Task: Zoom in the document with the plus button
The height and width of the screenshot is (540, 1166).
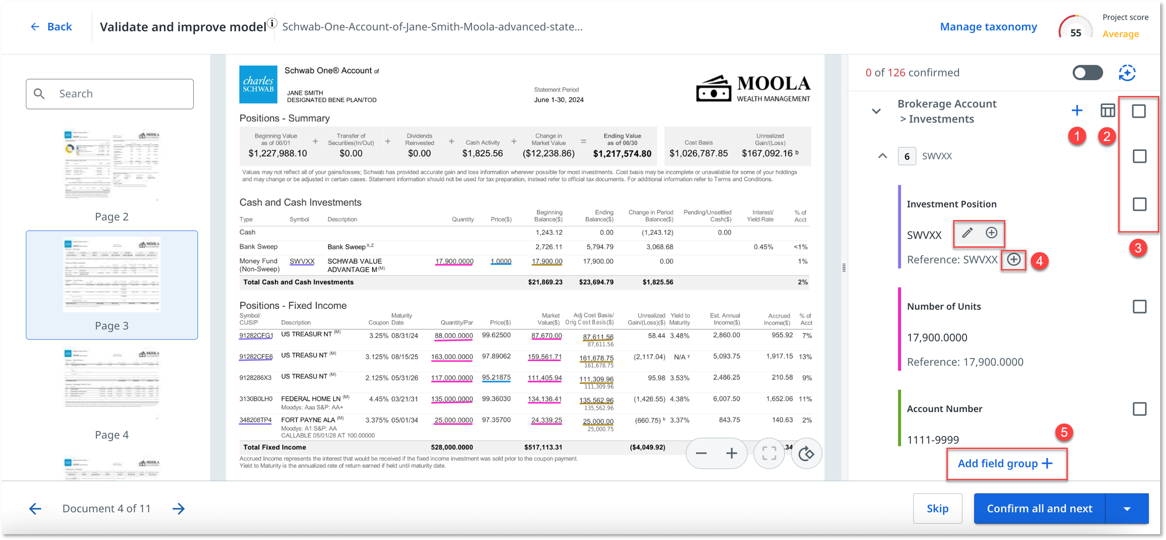Action: coord(731,453)
